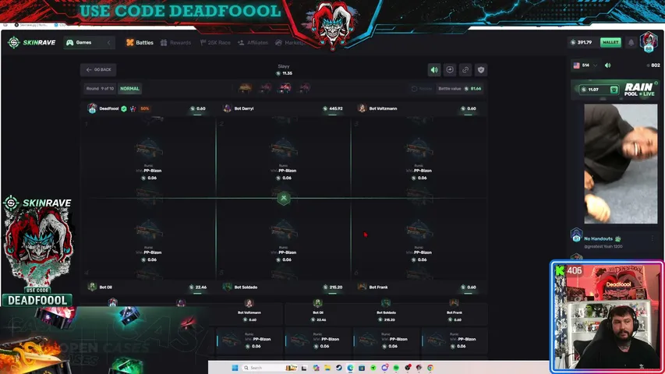Click the No Handouts level badge avatar

tap(576, 235)
